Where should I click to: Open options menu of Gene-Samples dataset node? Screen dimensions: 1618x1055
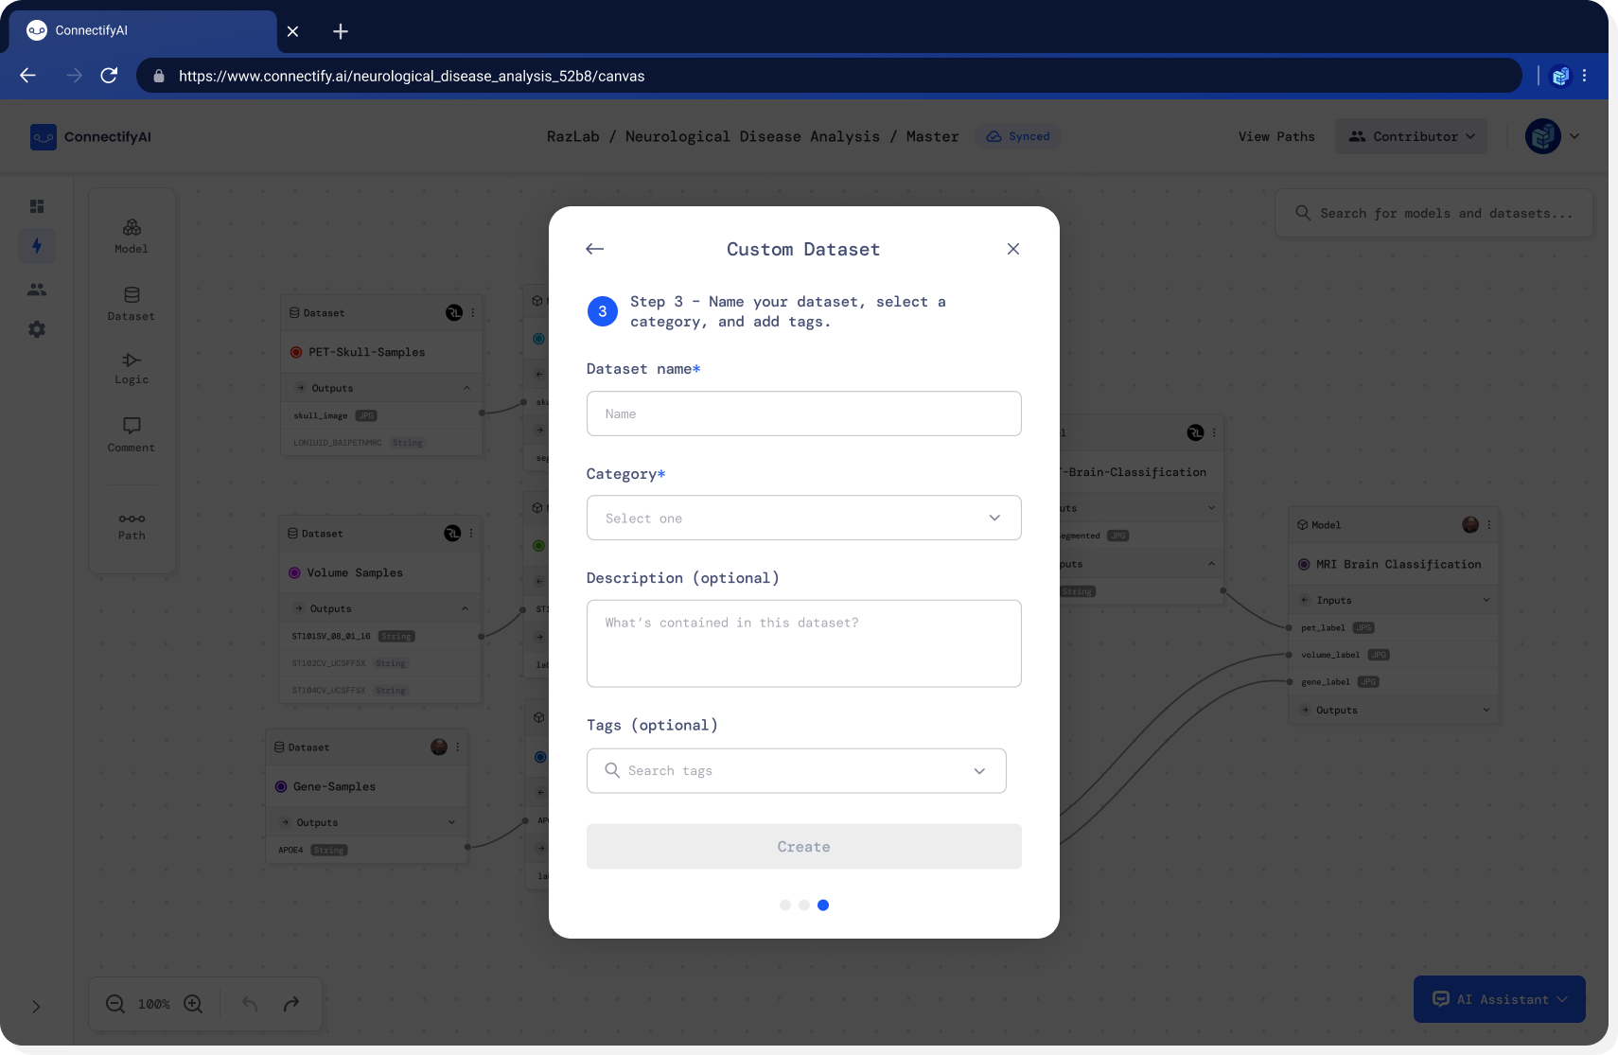click(x=458, y=747)
